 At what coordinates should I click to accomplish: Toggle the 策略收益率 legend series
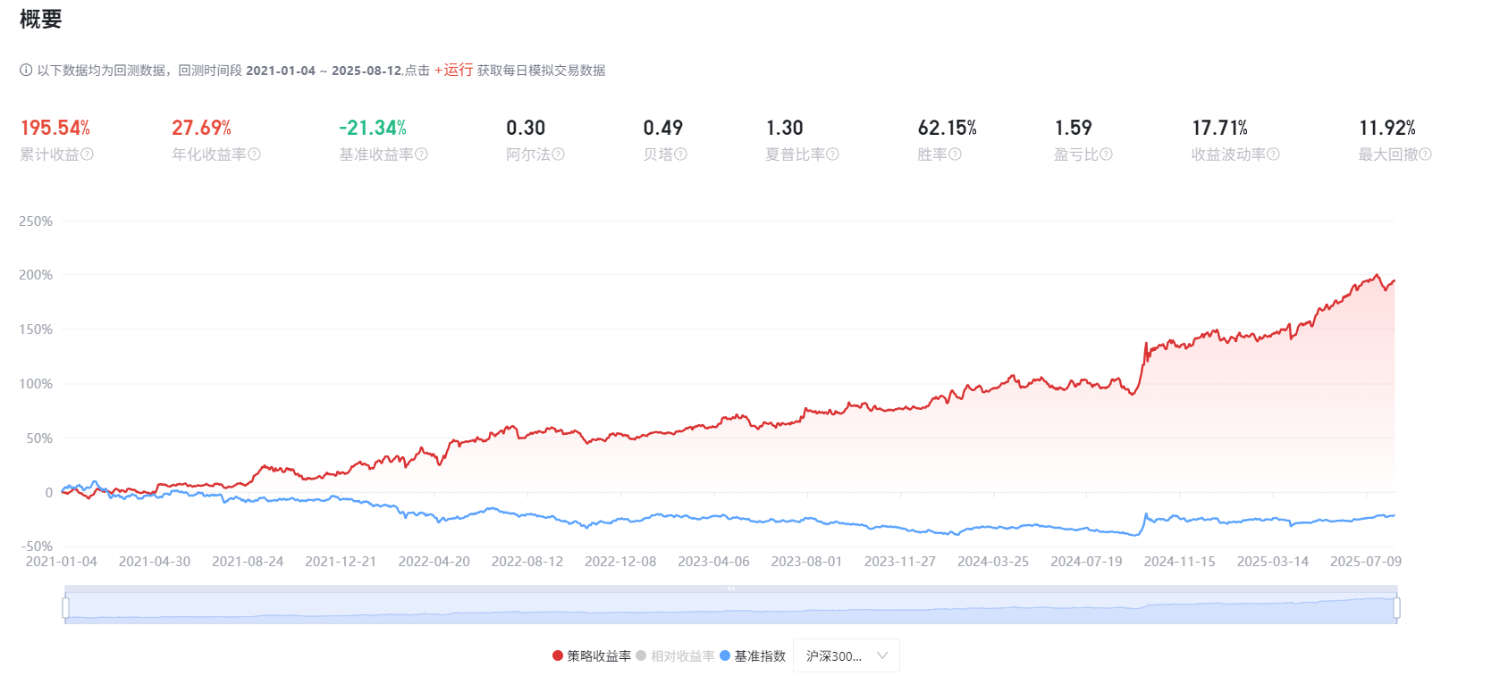coord(592,656)
